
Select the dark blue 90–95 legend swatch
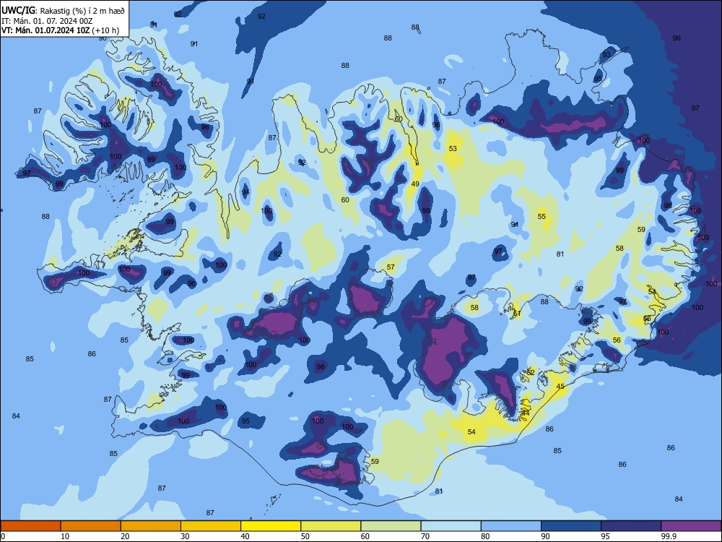point(571,526)
